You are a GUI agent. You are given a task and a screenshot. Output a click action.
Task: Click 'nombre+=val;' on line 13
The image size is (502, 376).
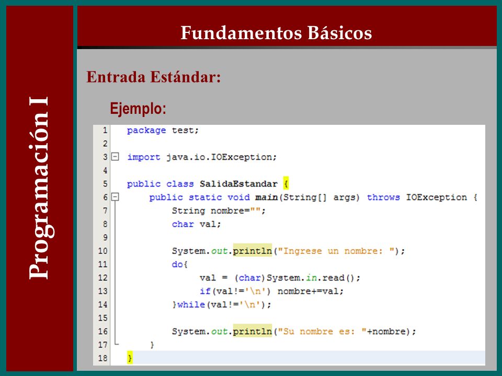point(310,291)
